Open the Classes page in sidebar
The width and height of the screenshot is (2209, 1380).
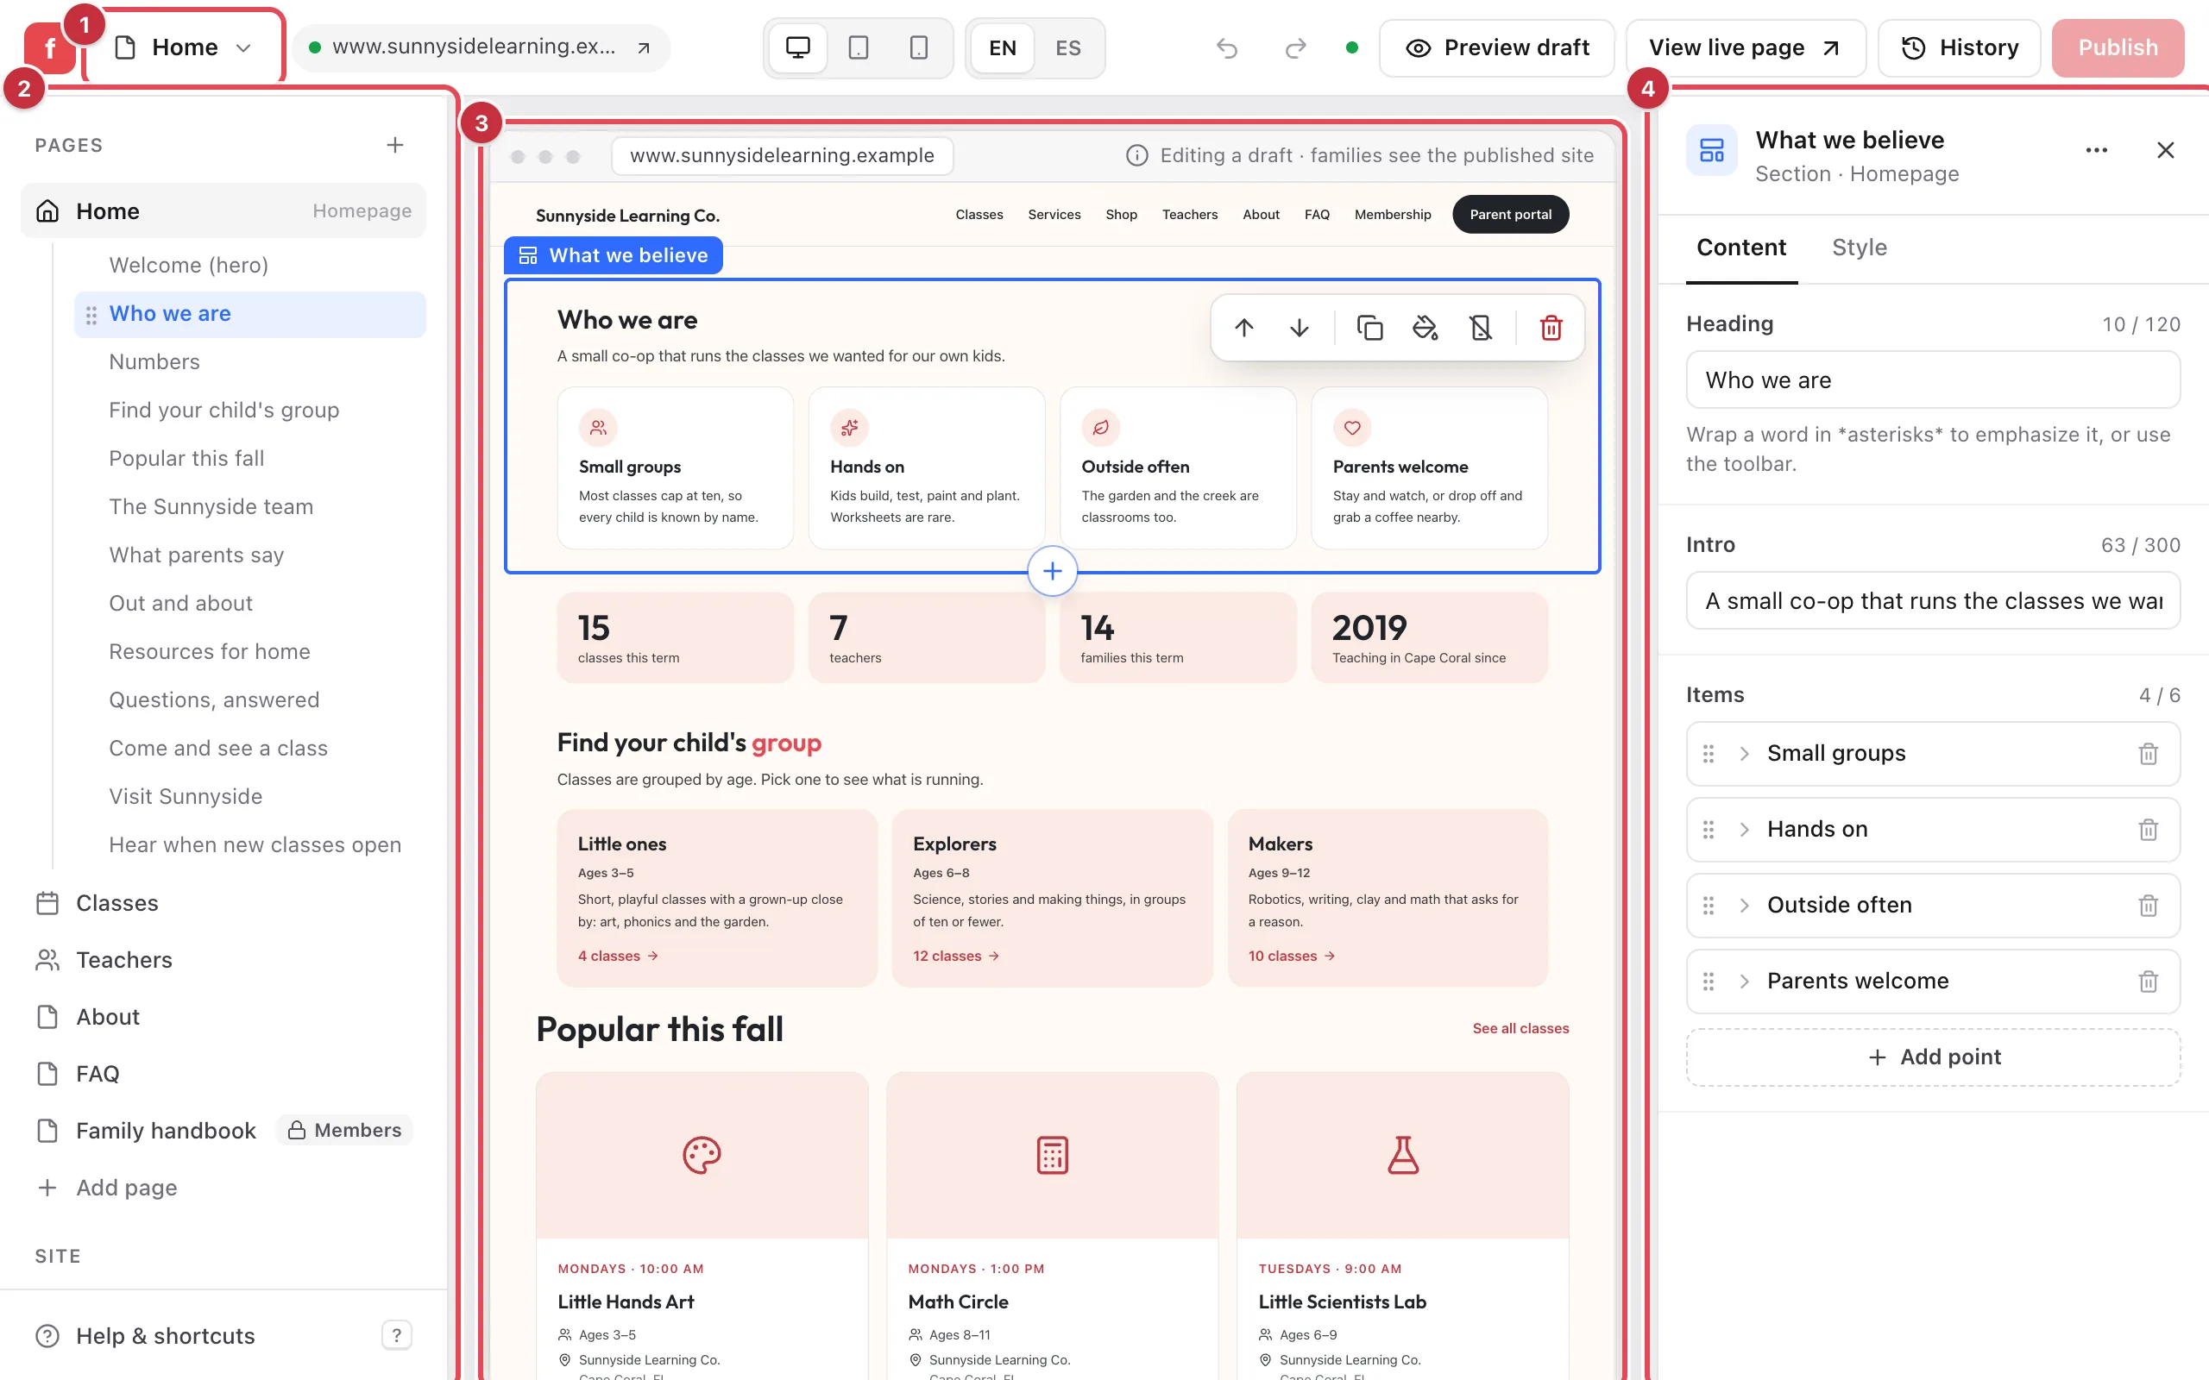point(223,904)
